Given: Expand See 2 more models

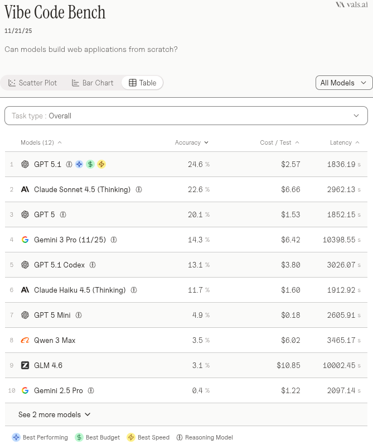Looking at the screenshot, I should coord(54,414).
